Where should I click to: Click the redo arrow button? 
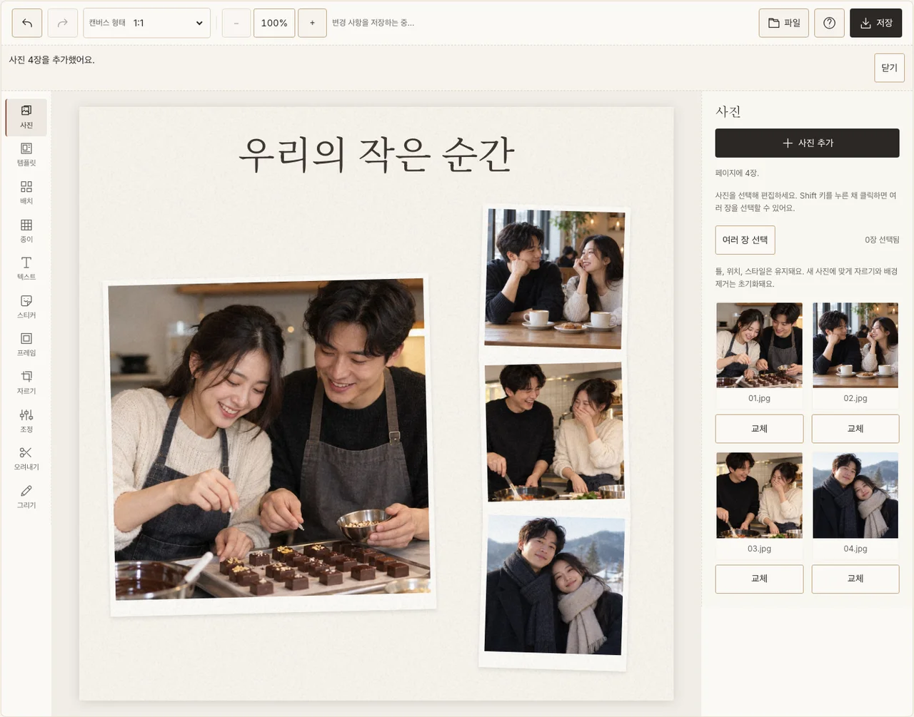click(63, 23)
